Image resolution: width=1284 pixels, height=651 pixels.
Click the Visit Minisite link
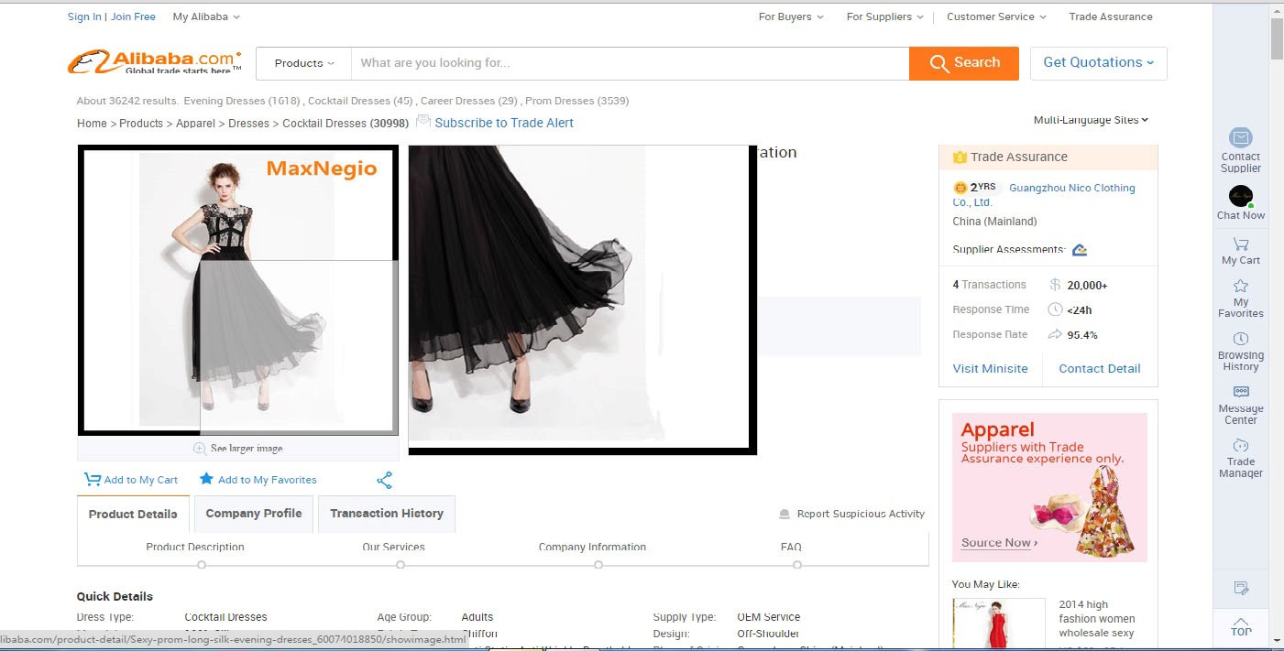pos(990,368)
